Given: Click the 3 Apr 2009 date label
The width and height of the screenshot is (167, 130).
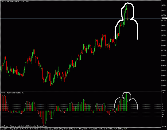Looking at the screenshot, I should click(x=4, y=129).
